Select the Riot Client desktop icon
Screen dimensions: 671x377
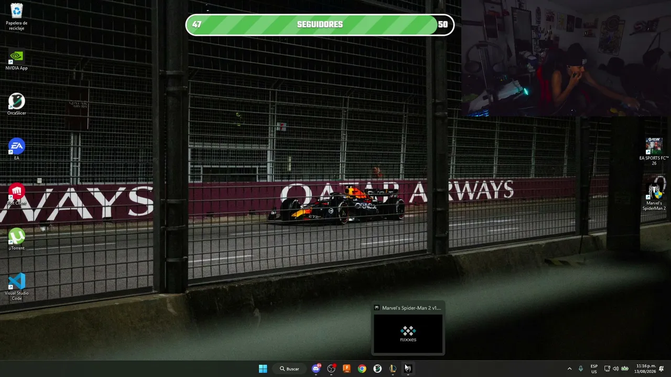coord(16,195)
